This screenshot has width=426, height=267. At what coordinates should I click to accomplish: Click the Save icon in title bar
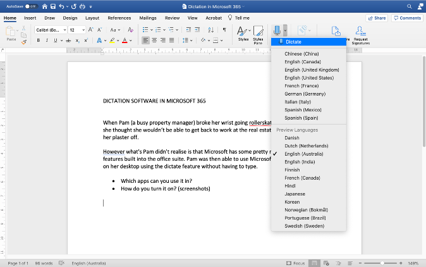click(x=54, y=6)
